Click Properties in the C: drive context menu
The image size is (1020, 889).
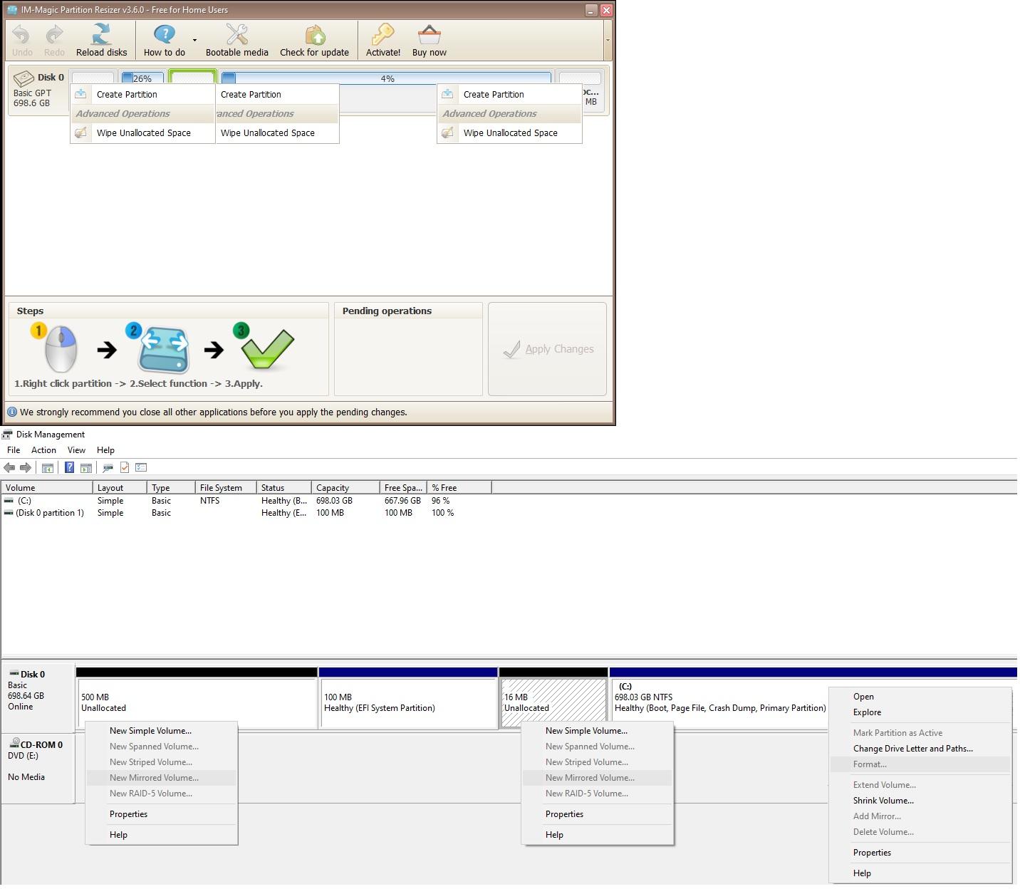point(920,853)
